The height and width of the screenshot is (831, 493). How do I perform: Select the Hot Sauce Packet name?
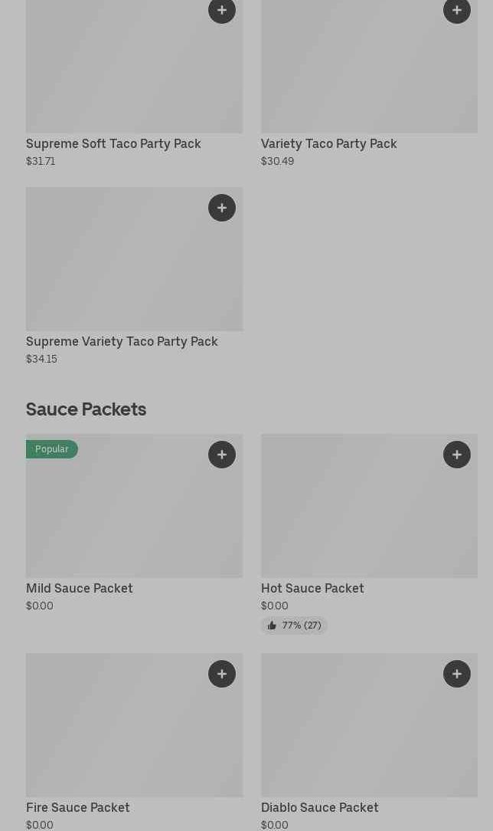click(312, 589)
